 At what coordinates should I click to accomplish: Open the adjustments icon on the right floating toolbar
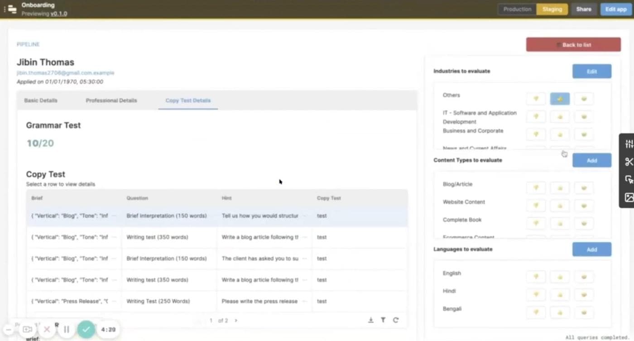click(629, 144)
